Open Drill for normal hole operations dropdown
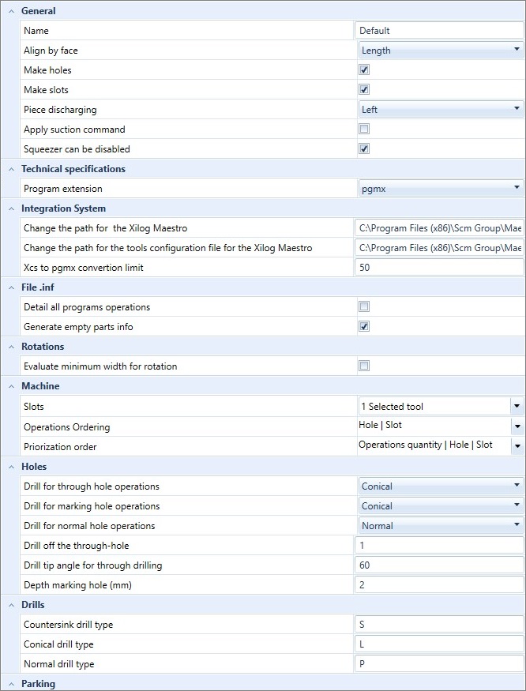This screenshot has height=691, width=526. coord(441,525)
